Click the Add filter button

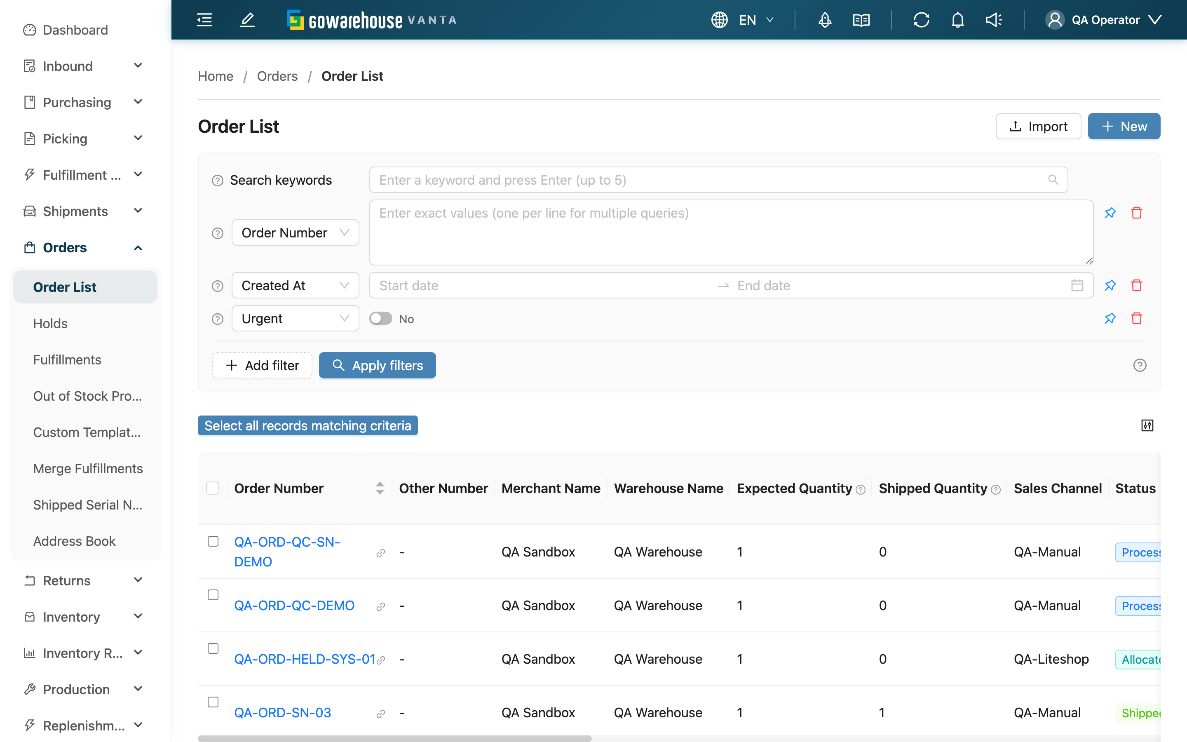[262, 365]
